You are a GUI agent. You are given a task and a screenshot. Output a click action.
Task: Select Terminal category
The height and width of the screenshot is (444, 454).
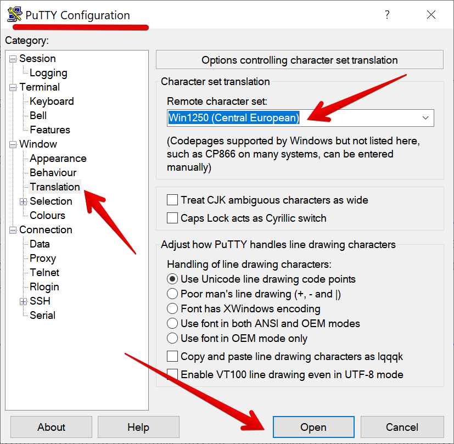coord(40,87)
